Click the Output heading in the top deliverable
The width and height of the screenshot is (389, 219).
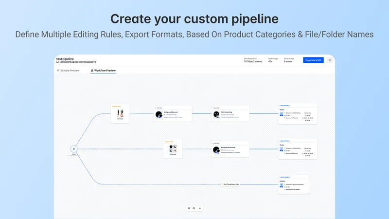click(x=282, y=109)
